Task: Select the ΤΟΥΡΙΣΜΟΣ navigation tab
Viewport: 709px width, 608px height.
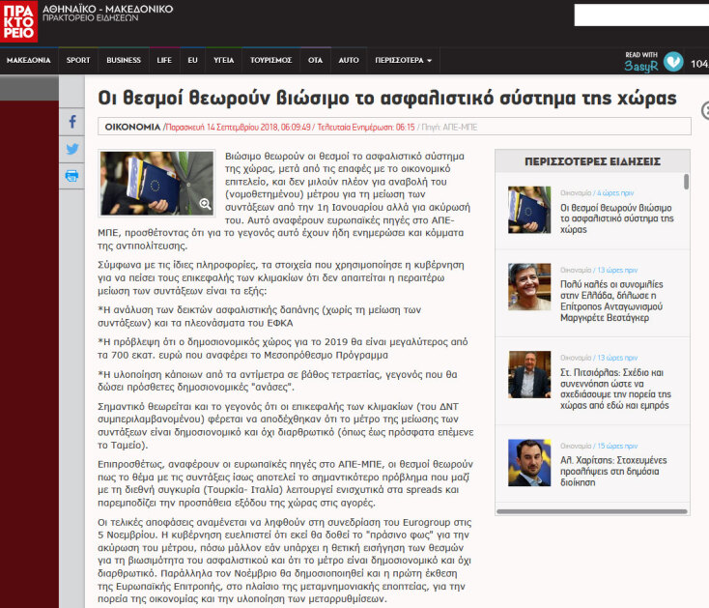Action: 270,60
